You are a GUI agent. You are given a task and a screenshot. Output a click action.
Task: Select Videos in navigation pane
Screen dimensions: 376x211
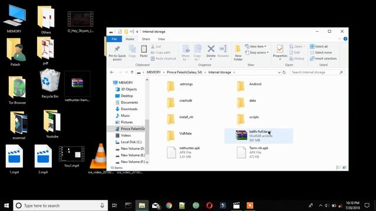[x=126, y=135]
